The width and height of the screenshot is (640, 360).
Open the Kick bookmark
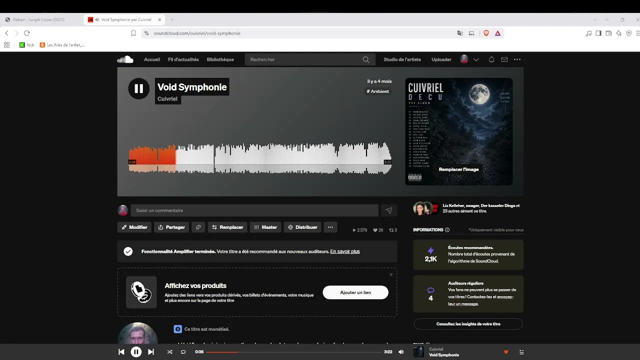[x=27, y=45]
